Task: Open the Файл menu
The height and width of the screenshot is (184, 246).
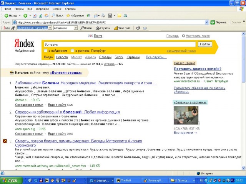Action: (8, 9)
